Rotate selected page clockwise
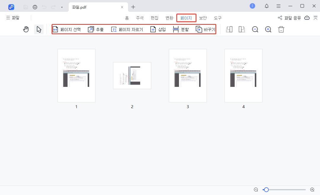Screen dimensions: 320x195 pyautogui.click(x=242, y=29)
